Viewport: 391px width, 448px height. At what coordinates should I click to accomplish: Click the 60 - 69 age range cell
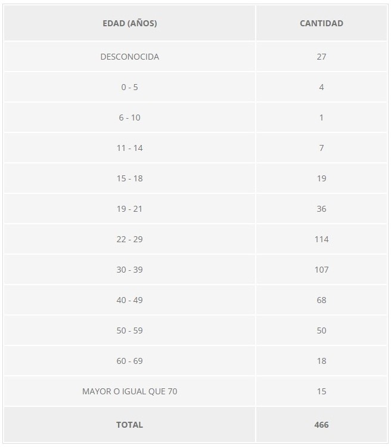tap(129, 361)
